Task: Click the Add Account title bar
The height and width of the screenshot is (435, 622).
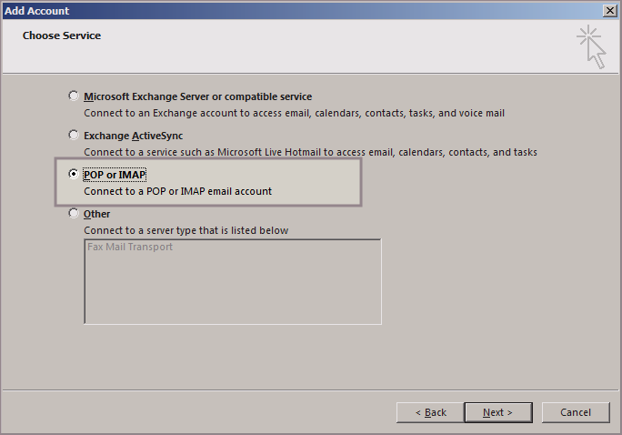Action: tap(273, 9)
